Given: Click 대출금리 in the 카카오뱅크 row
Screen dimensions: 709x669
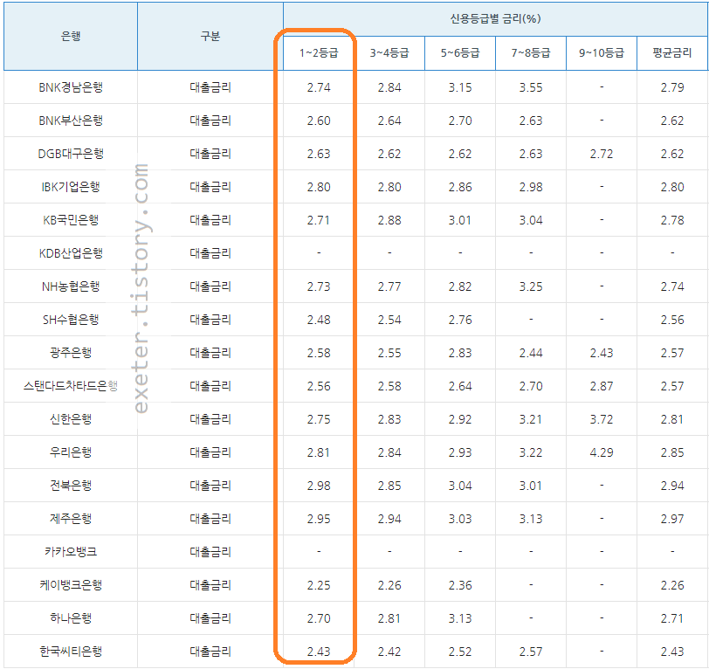Looking at the screenshot, I should (x=210, y=552).
